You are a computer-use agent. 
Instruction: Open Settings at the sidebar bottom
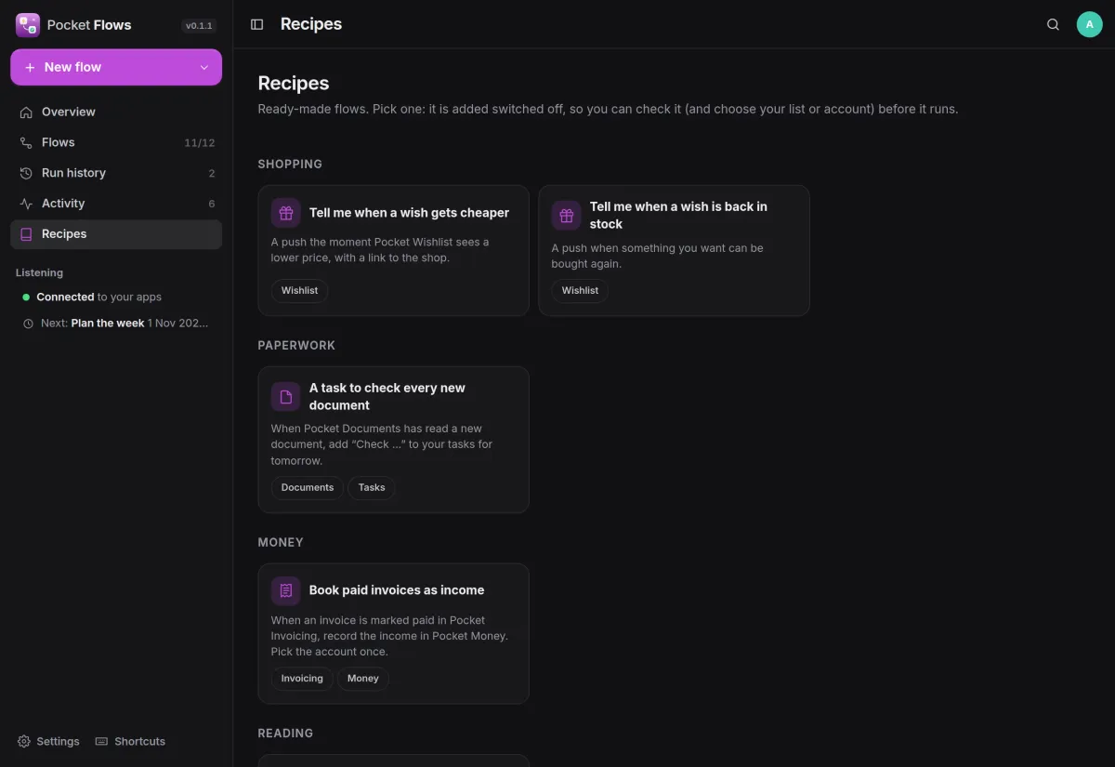48,741
